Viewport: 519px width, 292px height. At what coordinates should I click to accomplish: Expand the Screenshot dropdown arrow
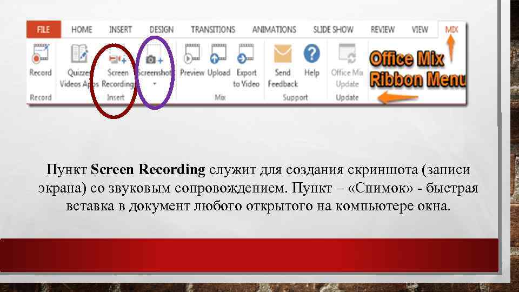155,84
